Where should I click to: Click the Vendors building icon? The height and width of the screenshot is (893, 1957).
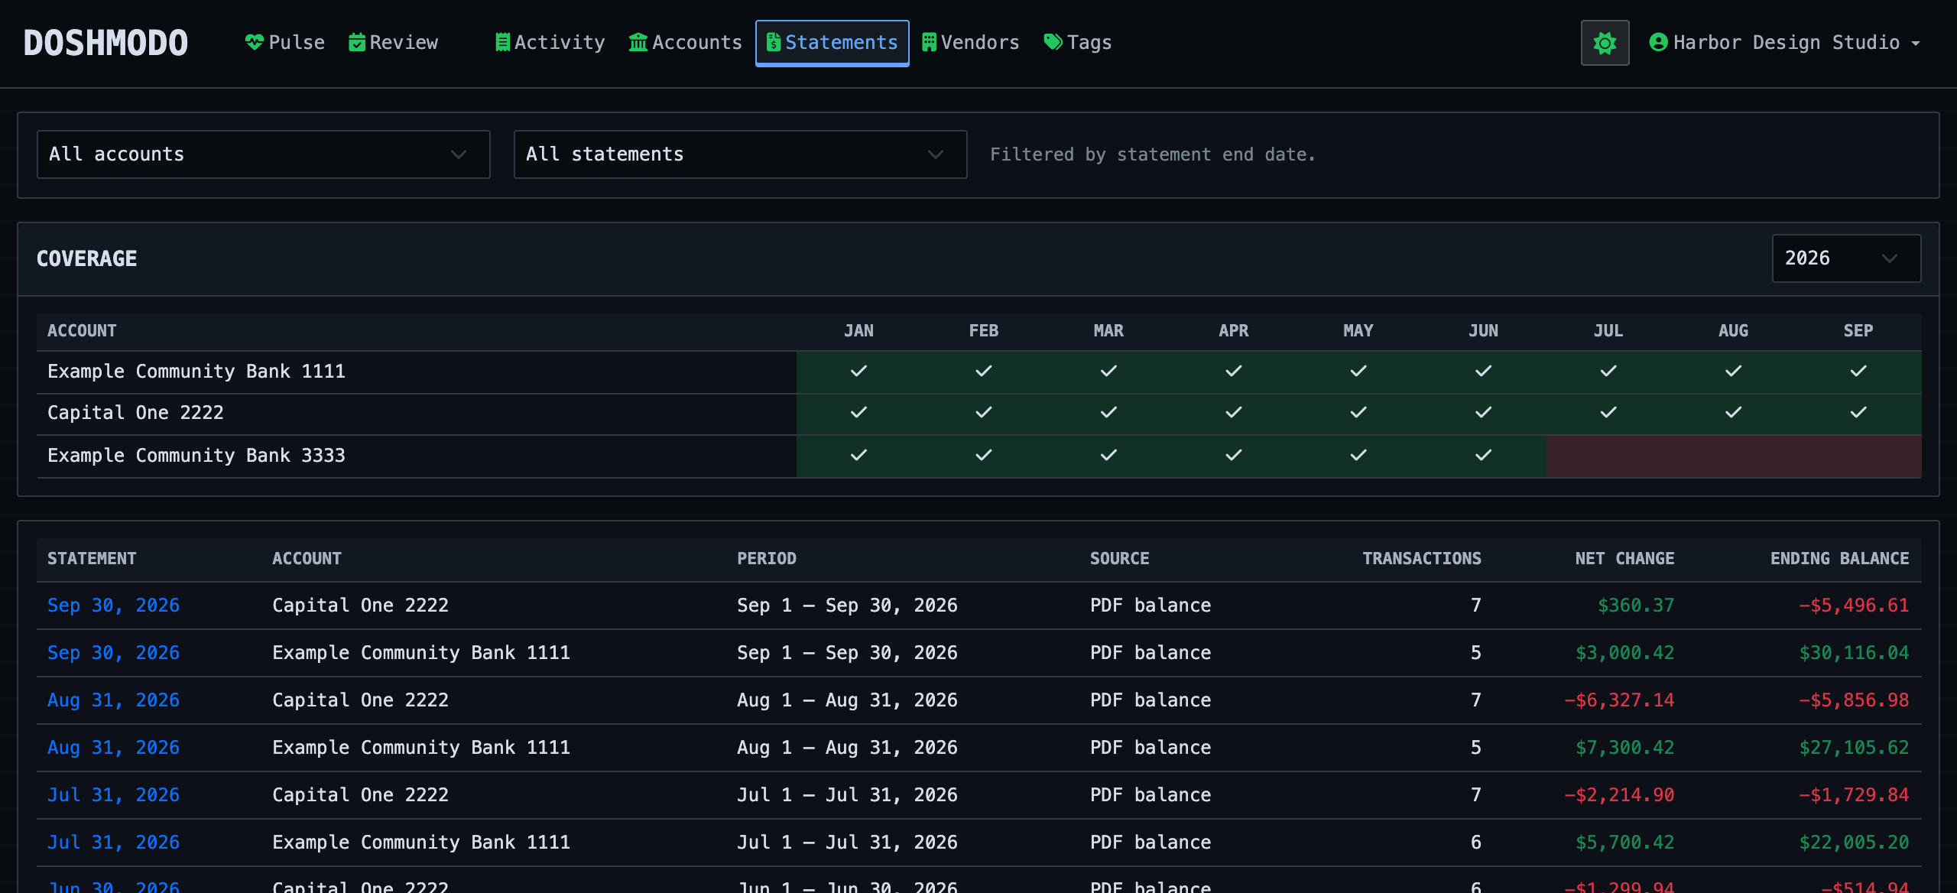[x=929, y=43]
